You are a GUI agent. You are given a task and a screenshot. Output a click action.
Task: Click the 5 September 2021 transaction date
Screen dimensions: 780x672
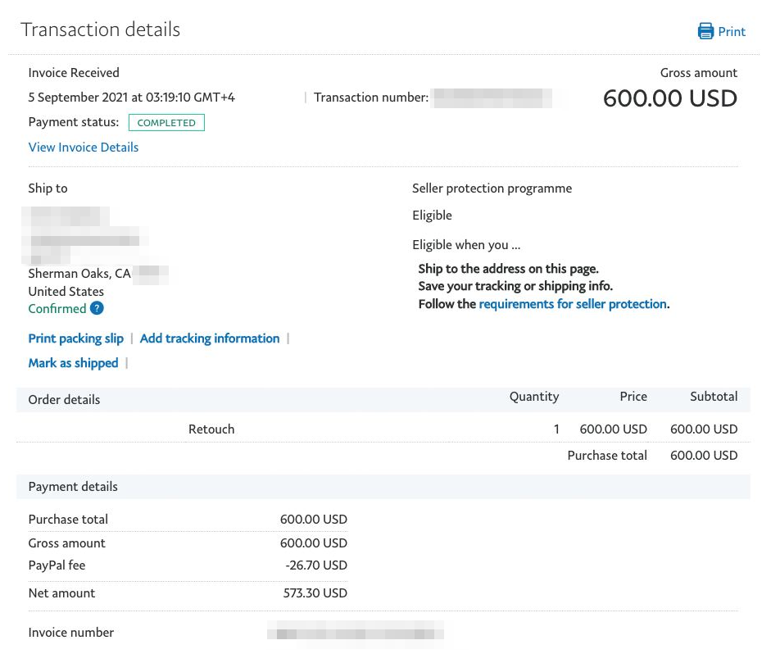point(131,98)
